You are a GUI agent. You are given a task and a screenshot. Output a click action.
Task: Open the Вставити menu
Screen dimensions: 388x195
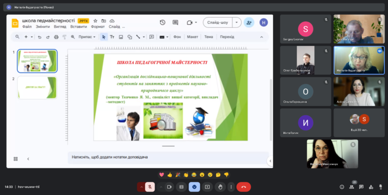tap(78, 27)
